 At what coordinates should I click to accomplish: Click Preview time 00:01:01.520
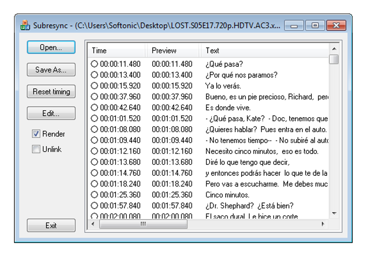172,118
